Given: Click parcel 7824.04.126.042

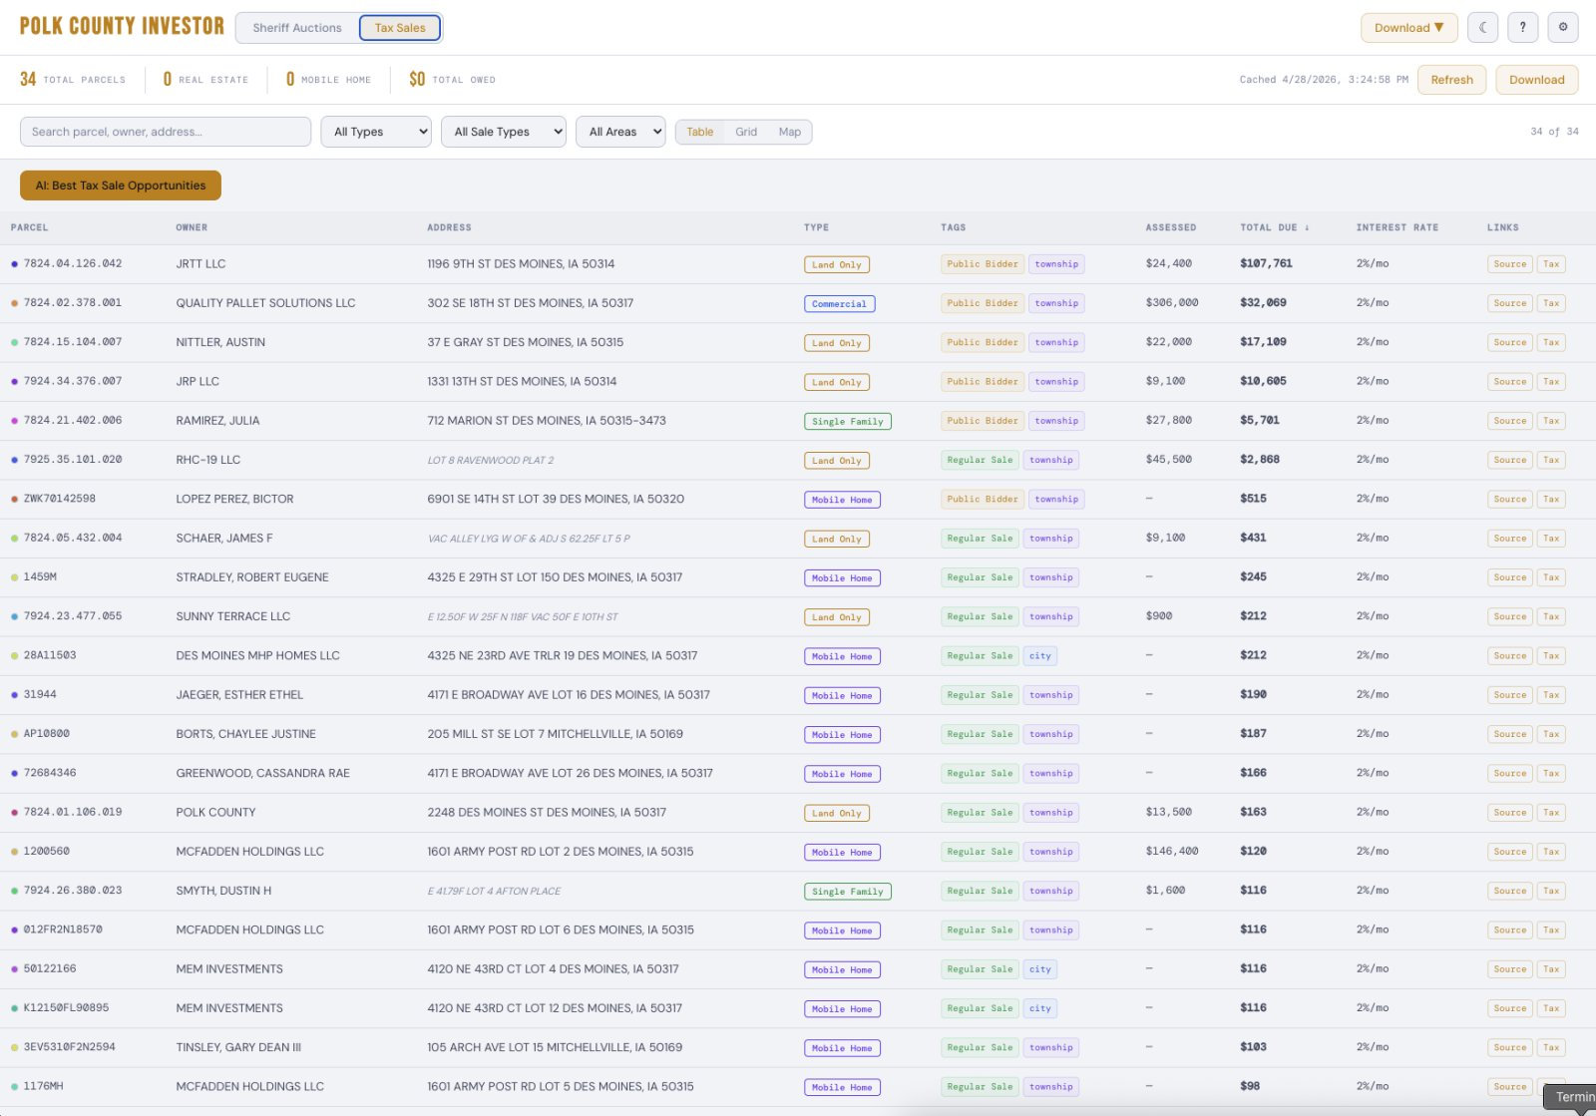Looking at the screenshot, I should [x=73, y=264].
